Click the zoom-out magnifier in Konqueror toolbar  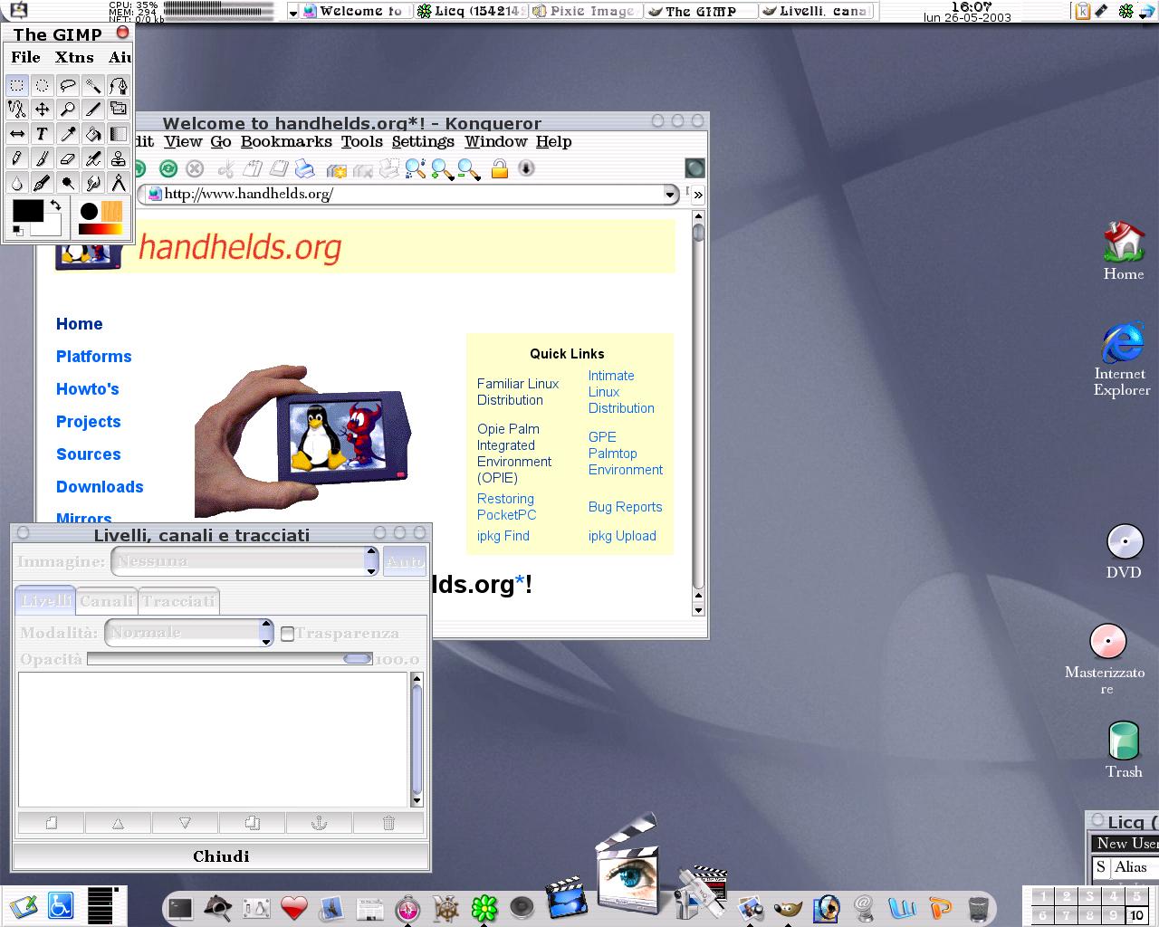468,168
